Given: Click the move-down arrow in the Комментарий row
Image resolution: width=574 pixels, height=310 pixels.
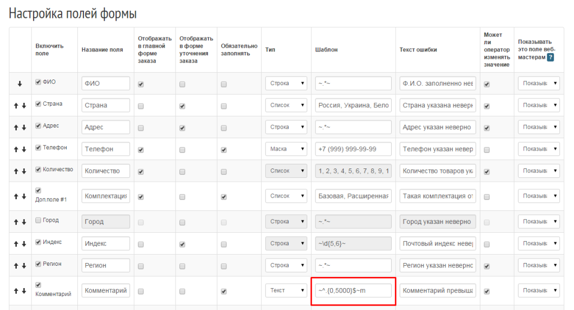Looking at the screenshot, I should click(24, 291).
